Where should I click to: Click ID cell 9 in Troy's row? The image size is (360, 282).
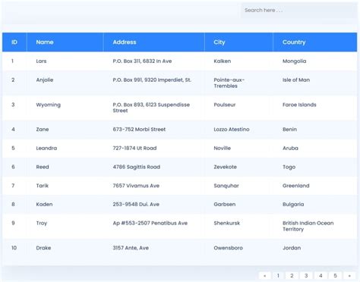[x=13, y=223]
